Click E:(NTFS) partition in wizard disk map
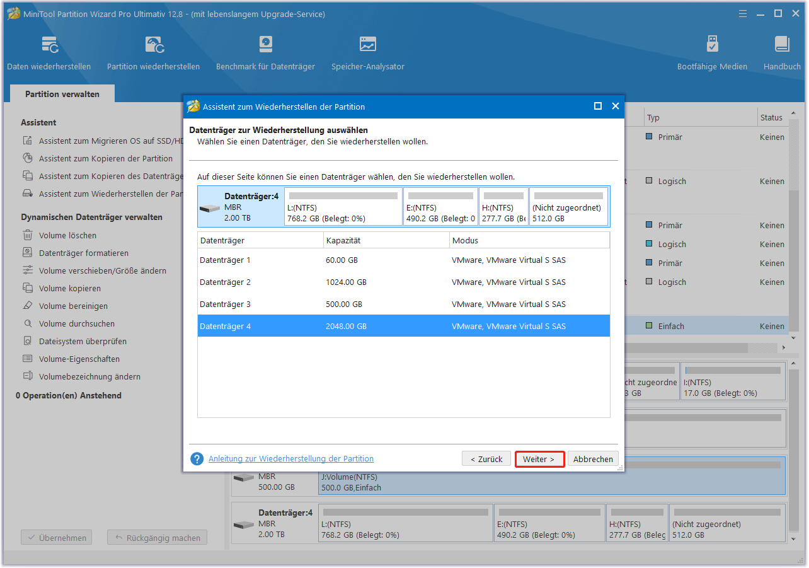The width and height of the screenshot is (809, 568). 441,207
